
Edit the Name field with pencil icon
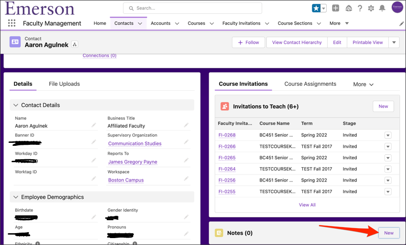click(x=94, y=125)
